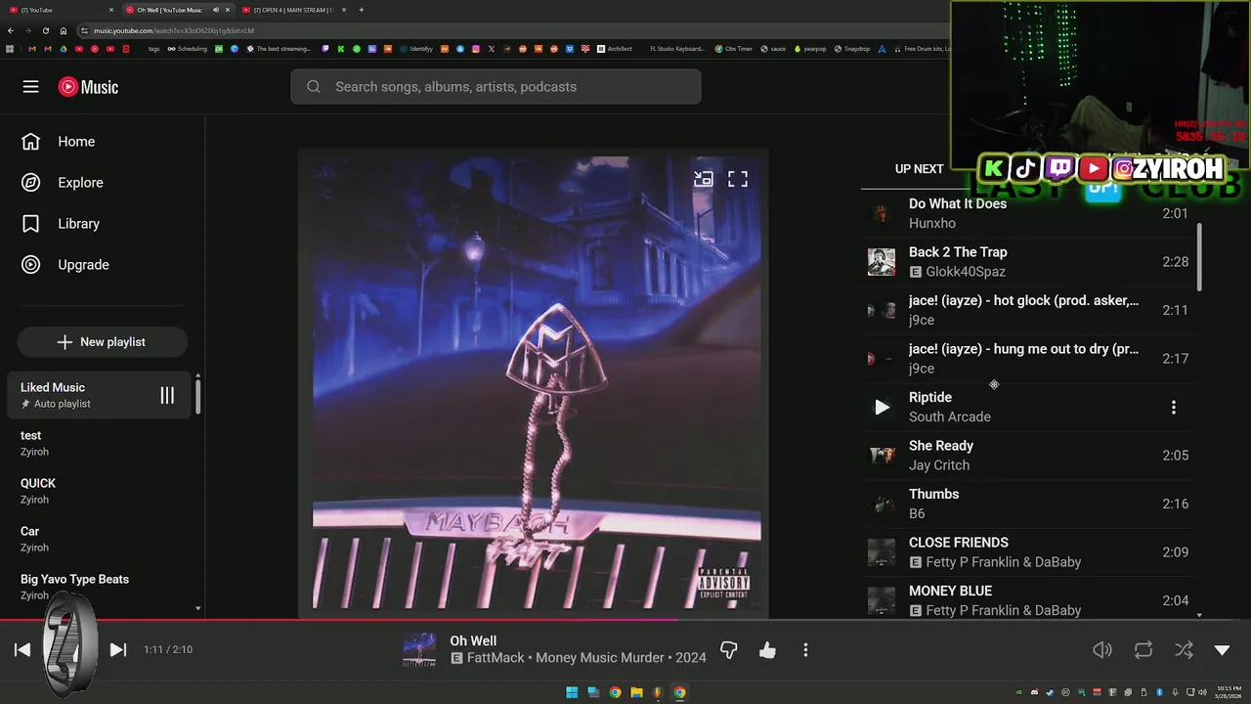This screenshot has width=1251, height=704.
Task: Open FL Studio from taskbar
Action: point(658,692)
